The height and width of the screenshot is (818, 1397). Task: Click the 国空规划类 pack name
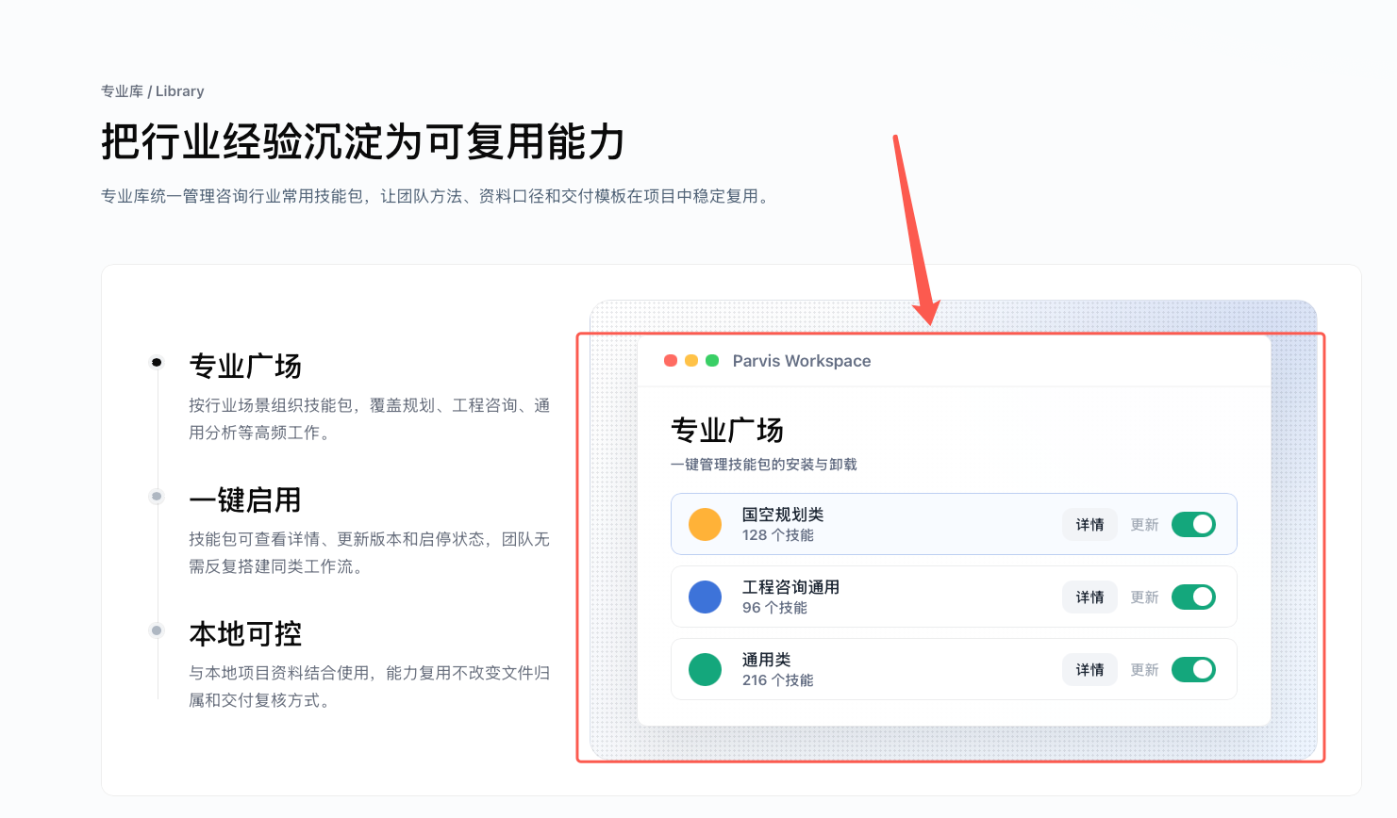point(783,515)
